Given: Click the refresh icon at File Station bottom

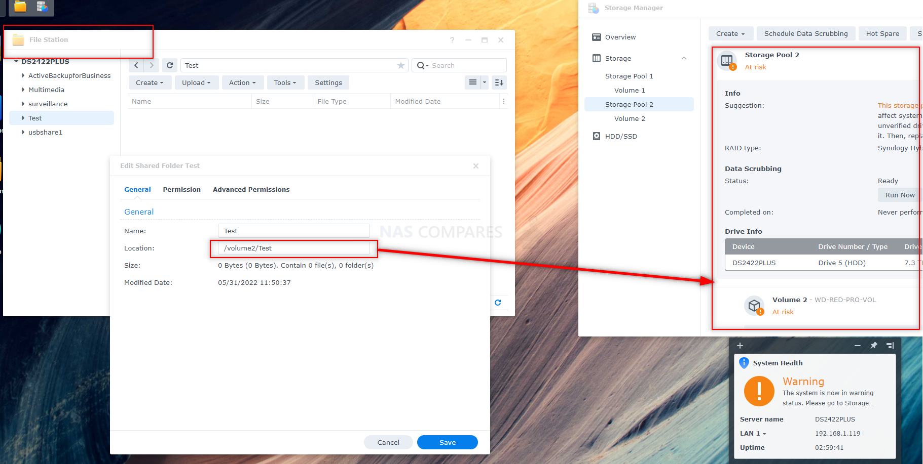Looking at the screenshot, I should pos(498,303).
